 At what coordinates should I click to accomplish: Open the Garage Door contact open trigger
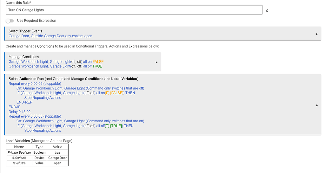point(50,36)
